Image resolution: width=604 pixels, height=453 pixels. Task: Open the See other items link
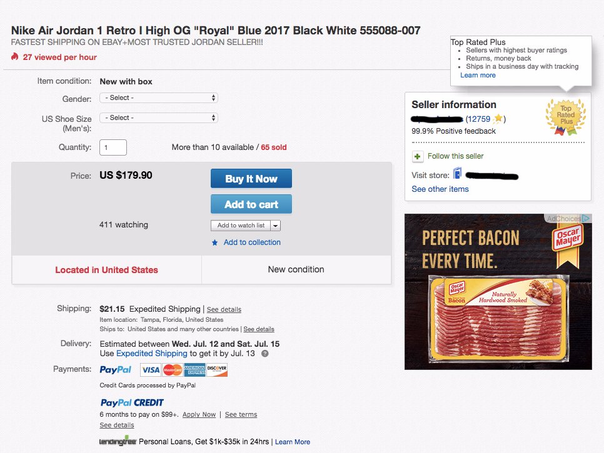(440, 189)
